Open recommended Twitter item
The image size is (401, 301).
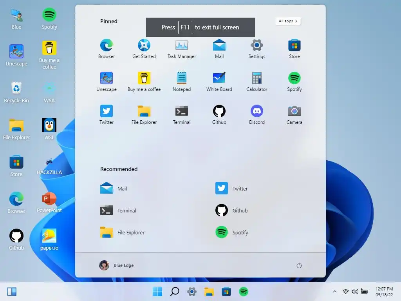pos(231,189)
